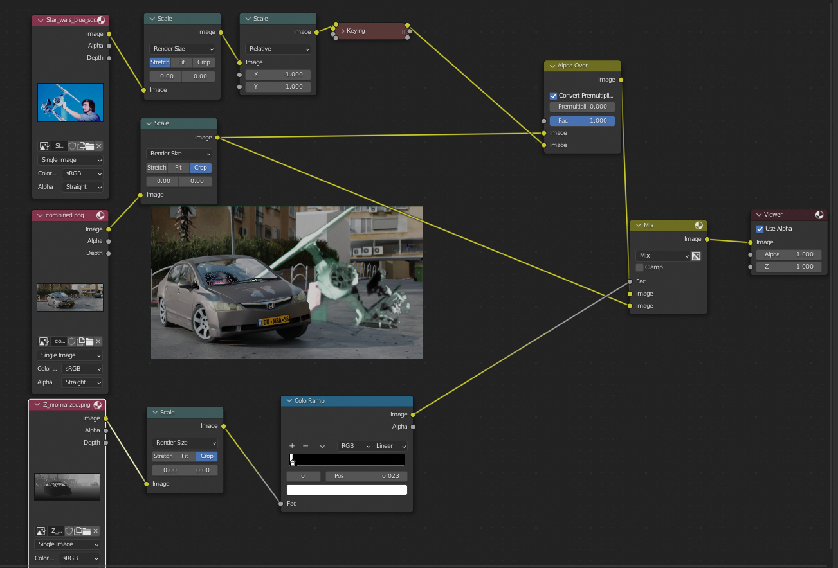The image size is (838, 568).
Task: Uncheck Use Alpha in Viewer node
Action: (x=760, y=229)
